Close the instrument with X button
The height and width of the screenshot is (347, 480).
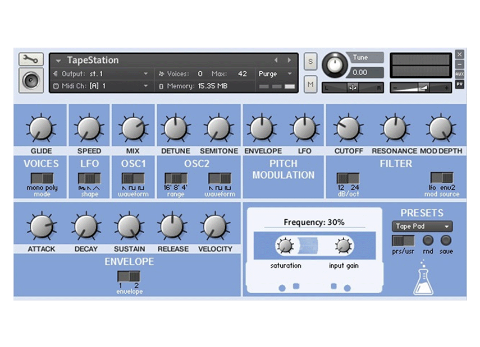click(x=459, y=54)
